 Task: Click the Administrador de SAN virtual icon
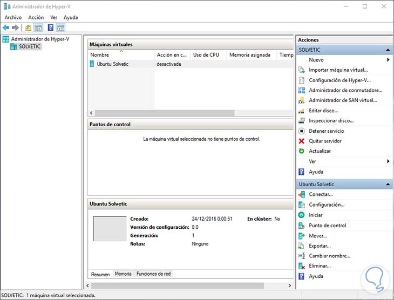[x=302, y=100]
